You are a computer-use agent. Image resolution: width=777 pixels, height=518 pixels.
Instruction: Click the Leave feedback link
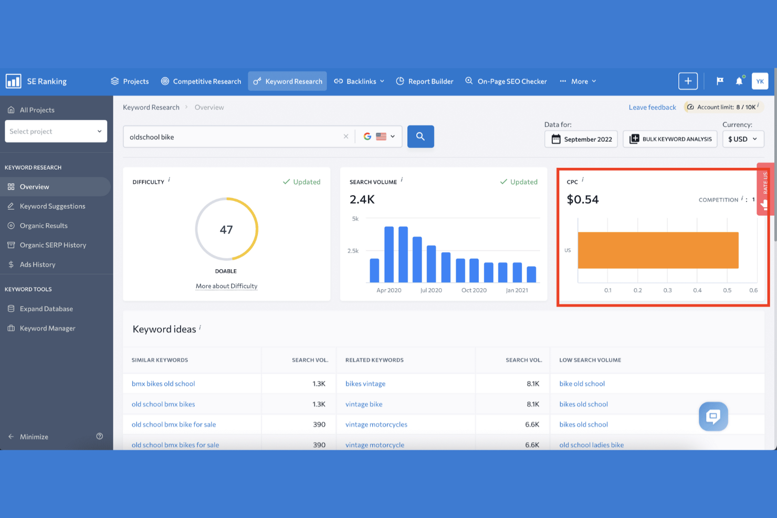pos(652,107)
